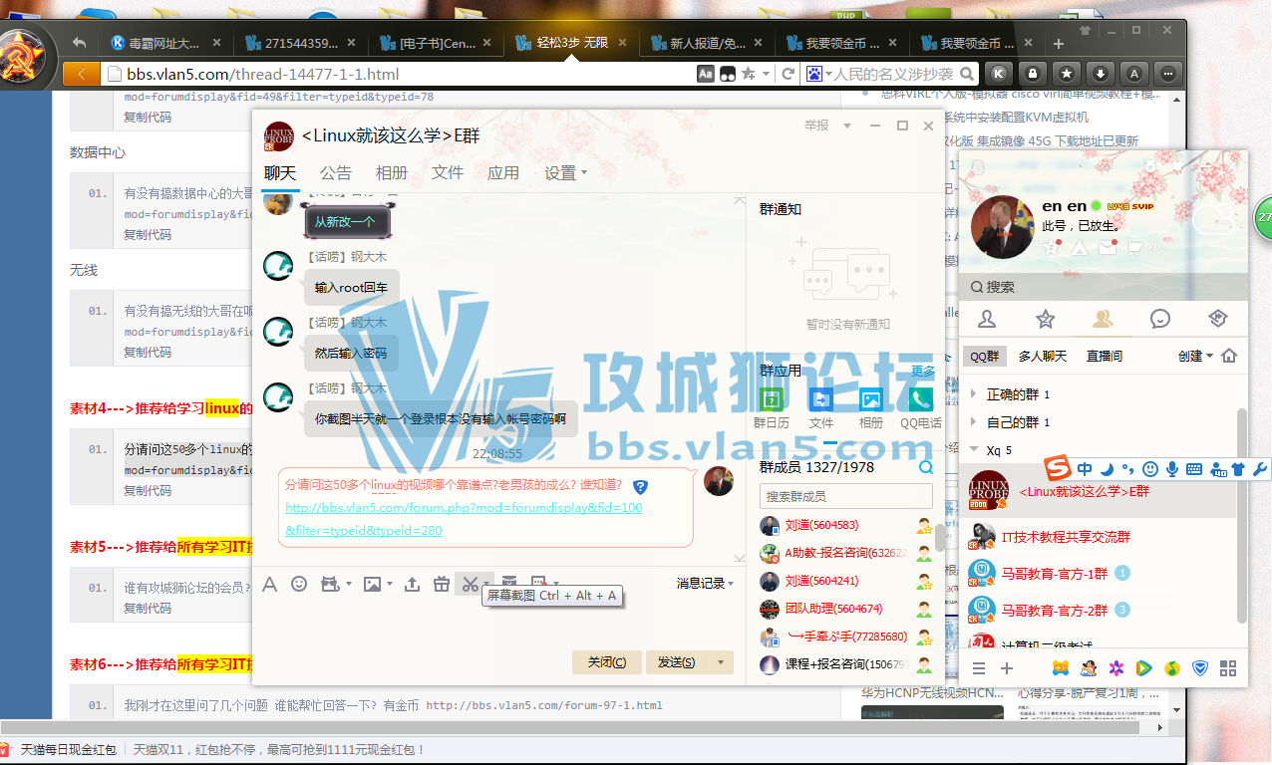Toggle Sogou punctuation mode icon
Image resolution: width=1272 pixels, height=765 pixels.
tap(1127, 468)
